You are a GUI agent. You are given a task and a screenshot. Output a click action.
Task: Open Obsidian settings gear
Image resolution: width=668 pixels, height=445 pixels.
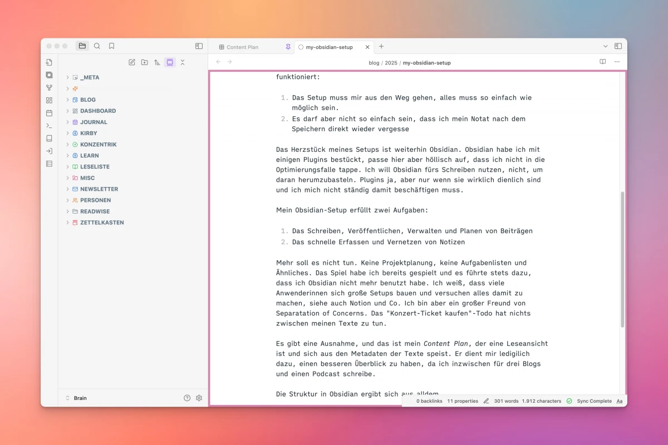tap(199, 398)
